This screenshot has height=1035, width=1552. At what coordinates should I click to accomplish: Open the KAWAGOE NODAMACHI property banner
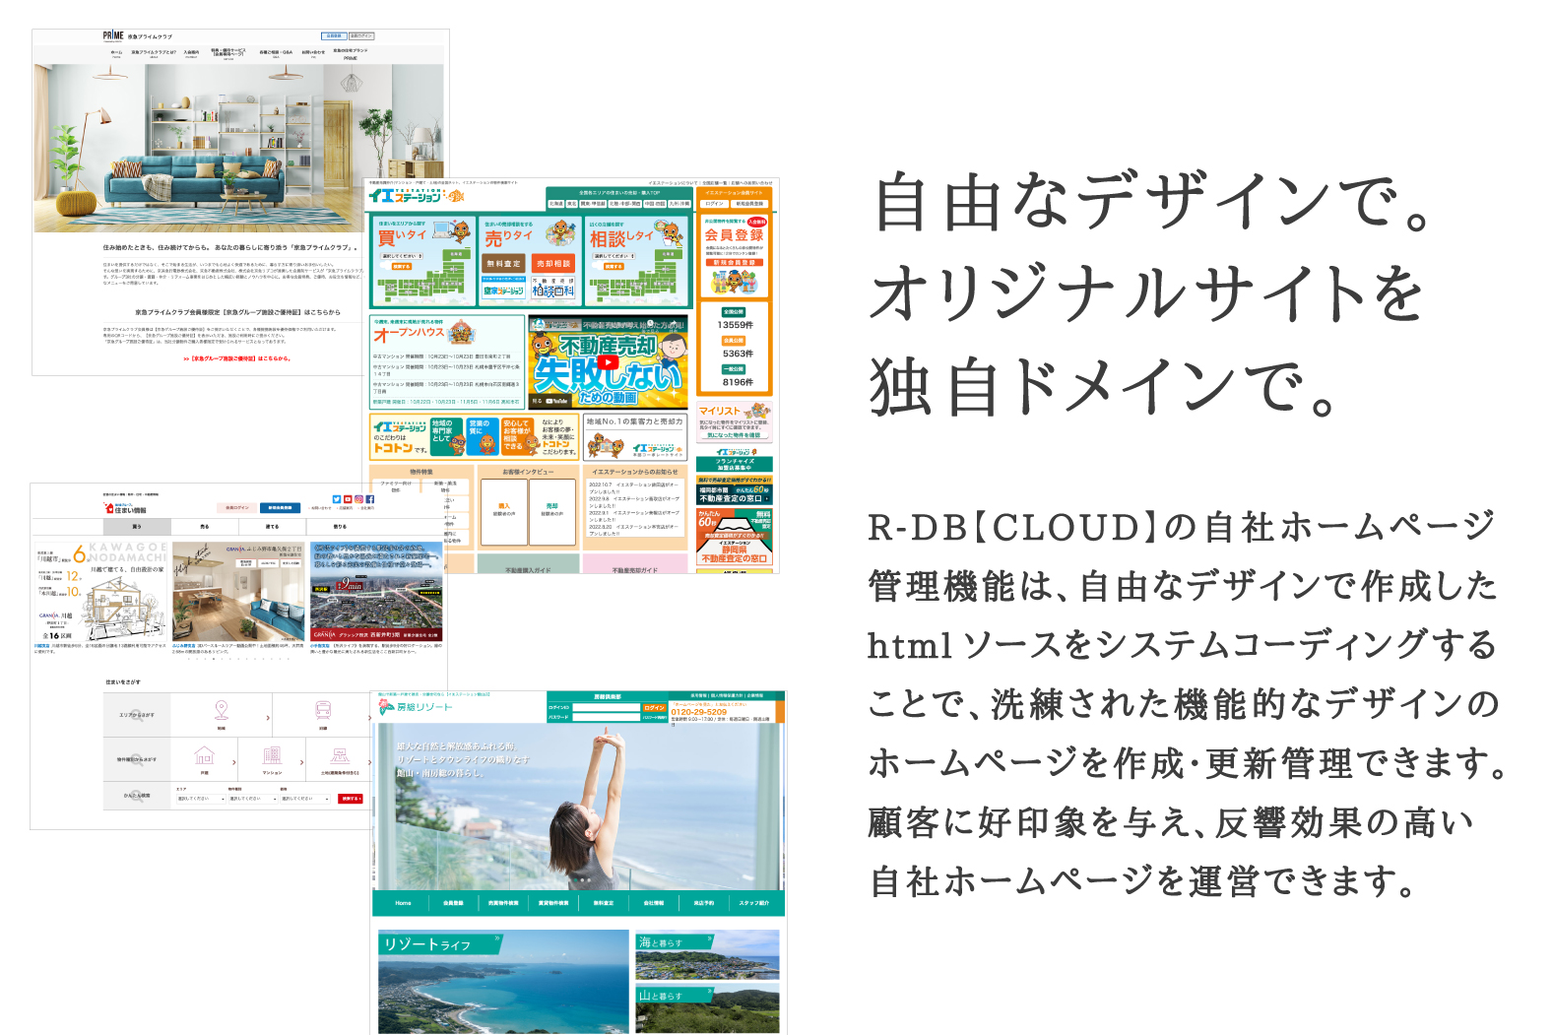click(x=101, y=592)
